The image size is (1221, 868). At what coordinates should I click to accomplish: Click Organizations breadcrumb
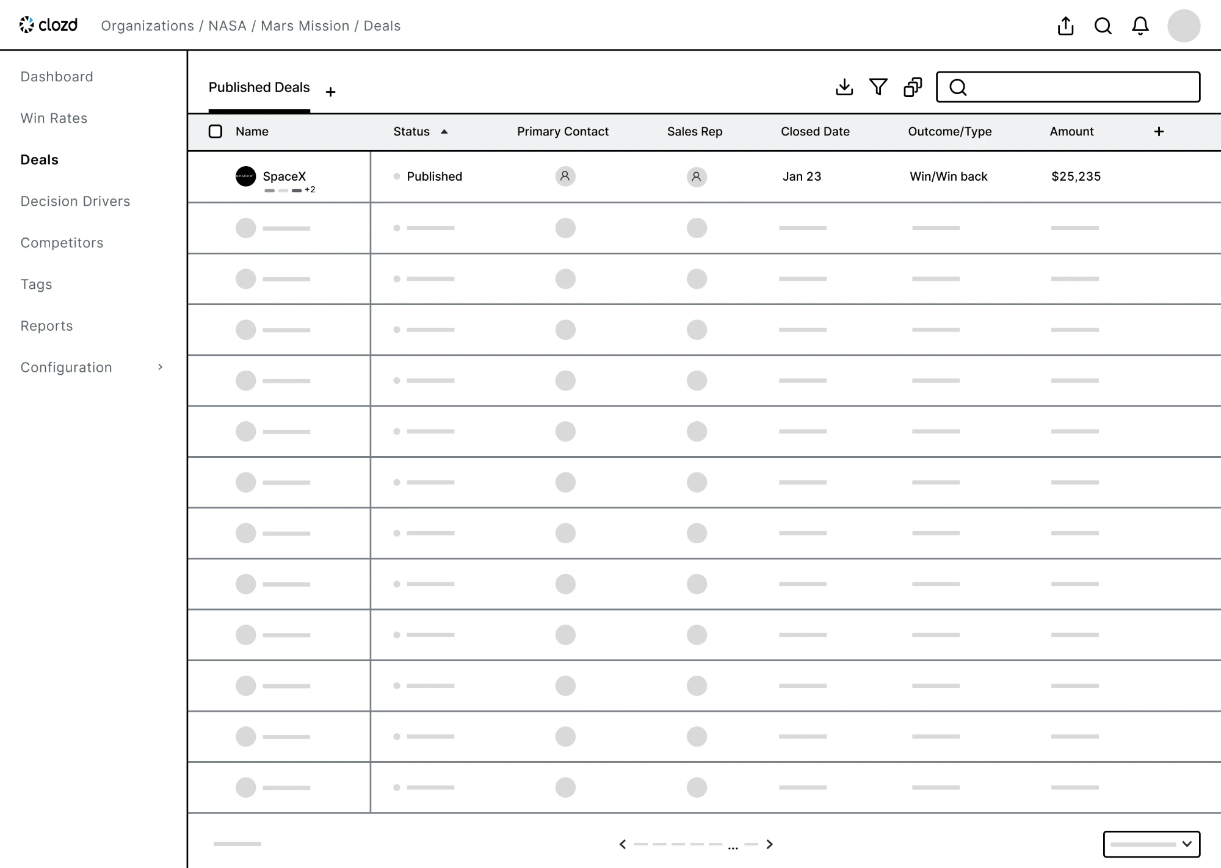147,26
